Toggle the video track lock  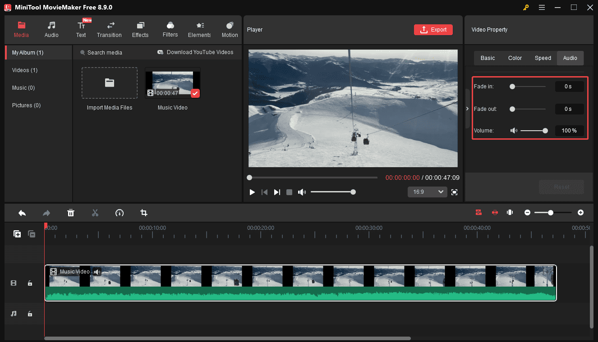[x=30, y=283]
